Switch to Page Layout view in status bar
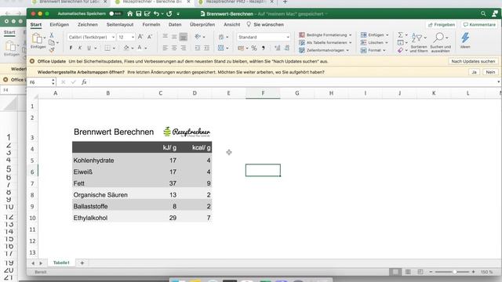502x282 pixels. 408,272
